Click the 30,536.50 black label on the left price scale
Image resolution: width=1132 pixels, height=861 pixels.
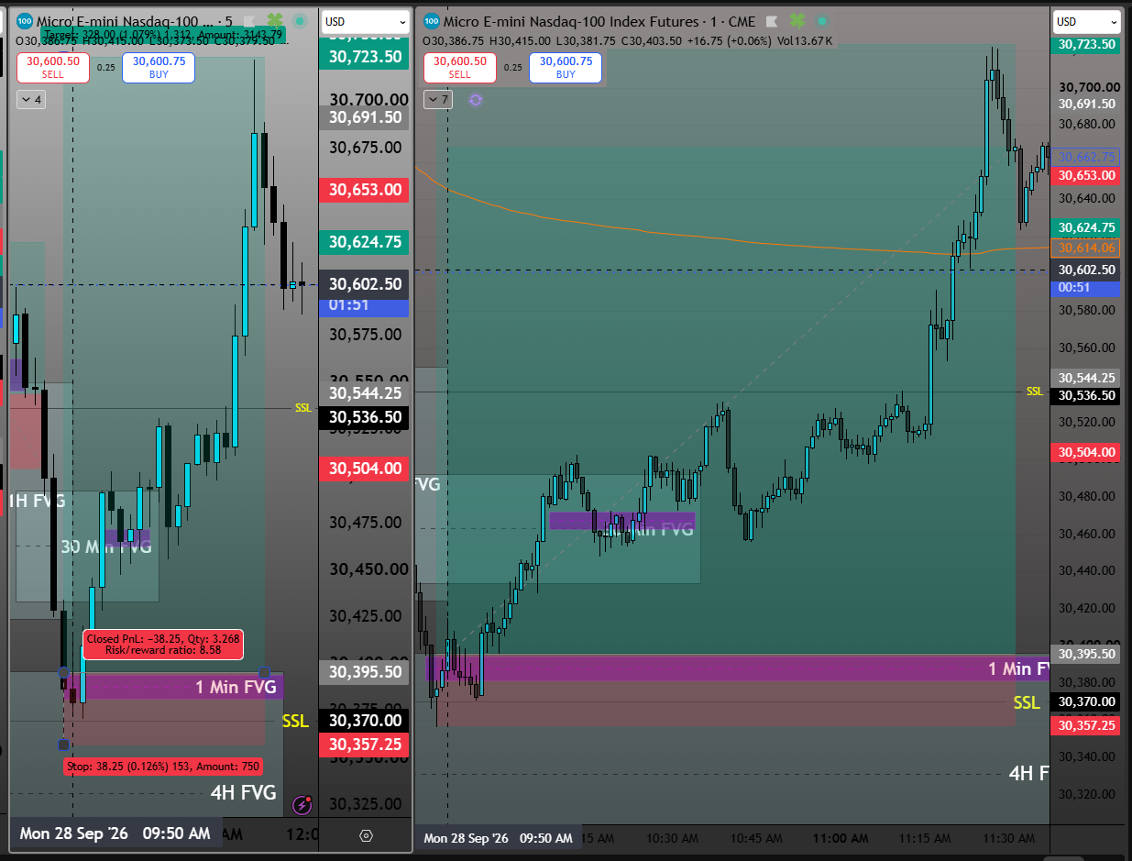click(x=366, y=417)
